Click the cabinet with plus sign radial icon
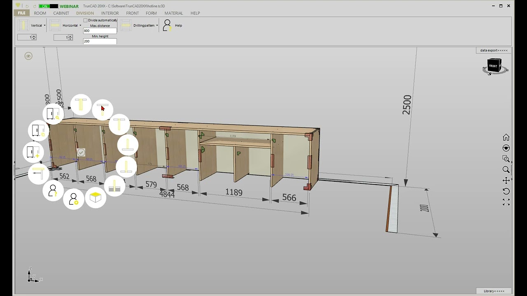This screenshot has width=527, height=296. [x=33, y=152]
